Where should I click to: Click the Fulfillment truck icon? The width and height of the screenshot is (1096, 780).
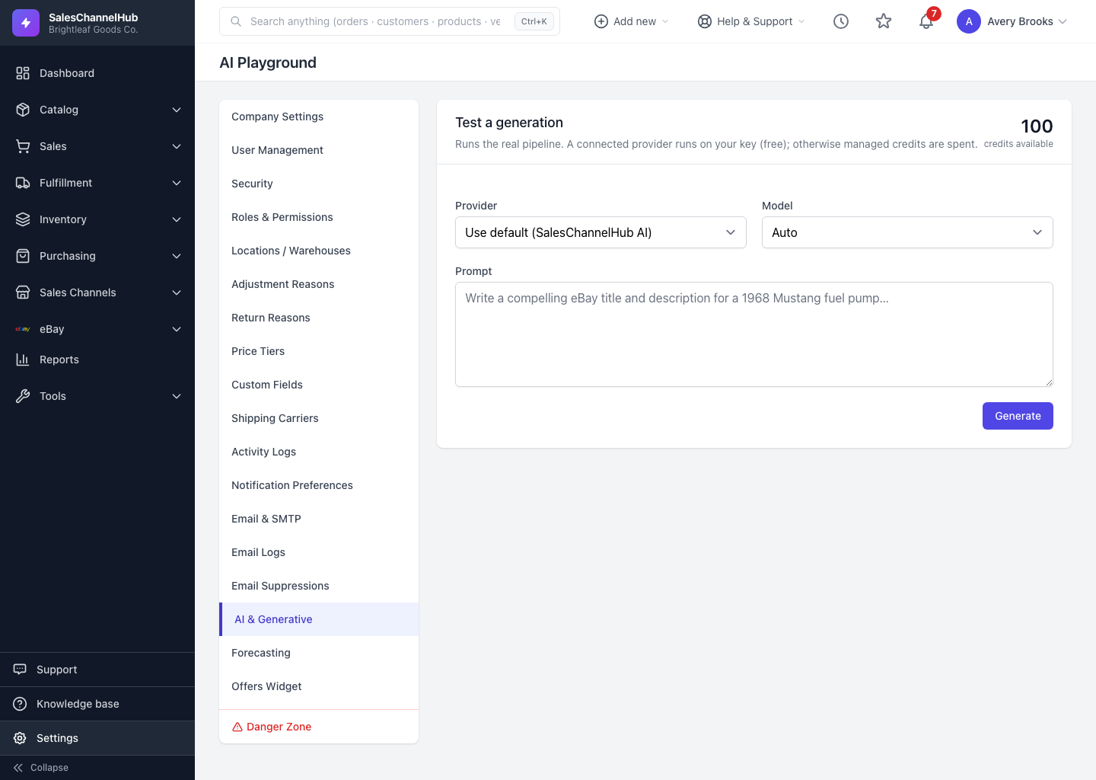click(23, 183)
